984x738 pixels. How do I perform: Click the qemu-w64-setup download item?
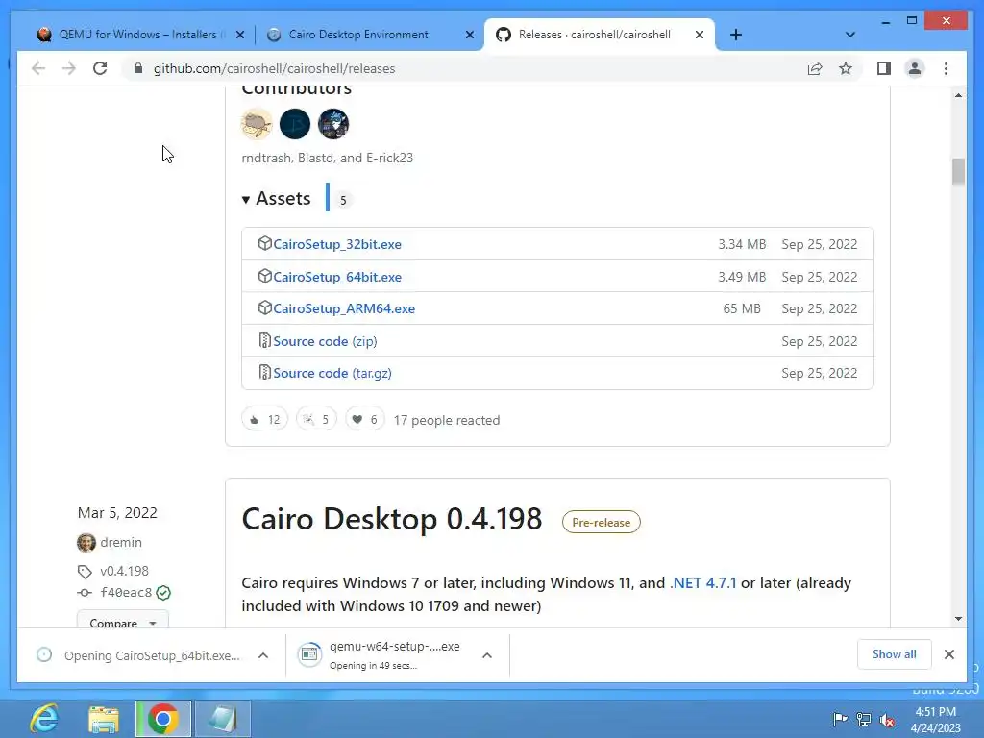pyautogui.click(x=384, y=655)
